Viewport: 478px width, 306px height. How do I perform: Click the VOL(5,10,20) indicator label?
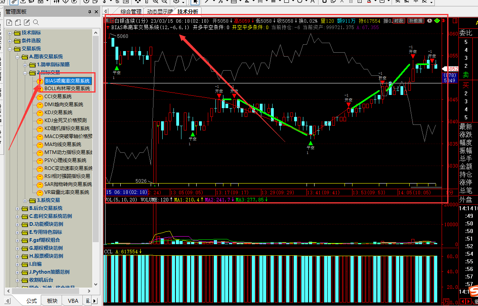[x=121, y=200]
